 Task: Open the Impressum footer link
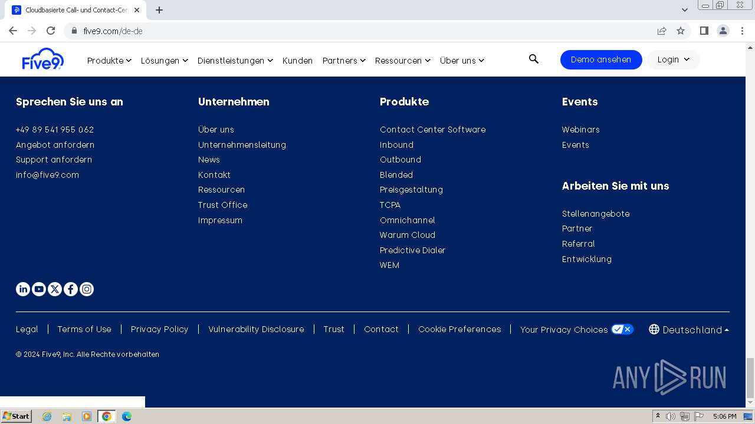click(220, 220)
